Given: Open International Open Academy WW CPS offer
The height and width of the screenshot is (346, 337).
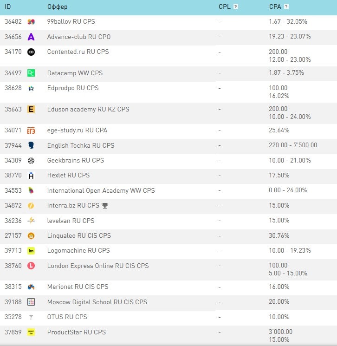Looking at the screenshot, I should pyautogui.click(x=101, y=190).
